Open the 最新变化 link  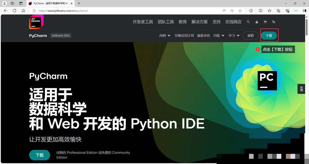(x=203, y=35)
